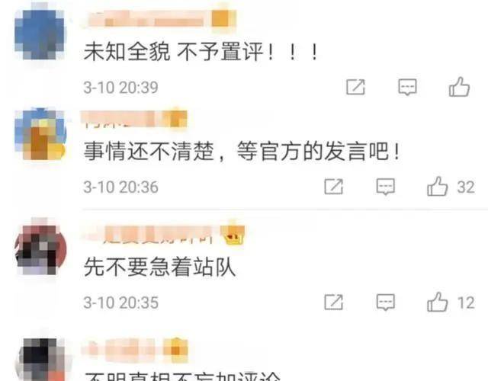Image resolution: width=488 pixels, height=381 pixels.
Task: Open the first commenter's blue avatar
Action: coord(40,34)
